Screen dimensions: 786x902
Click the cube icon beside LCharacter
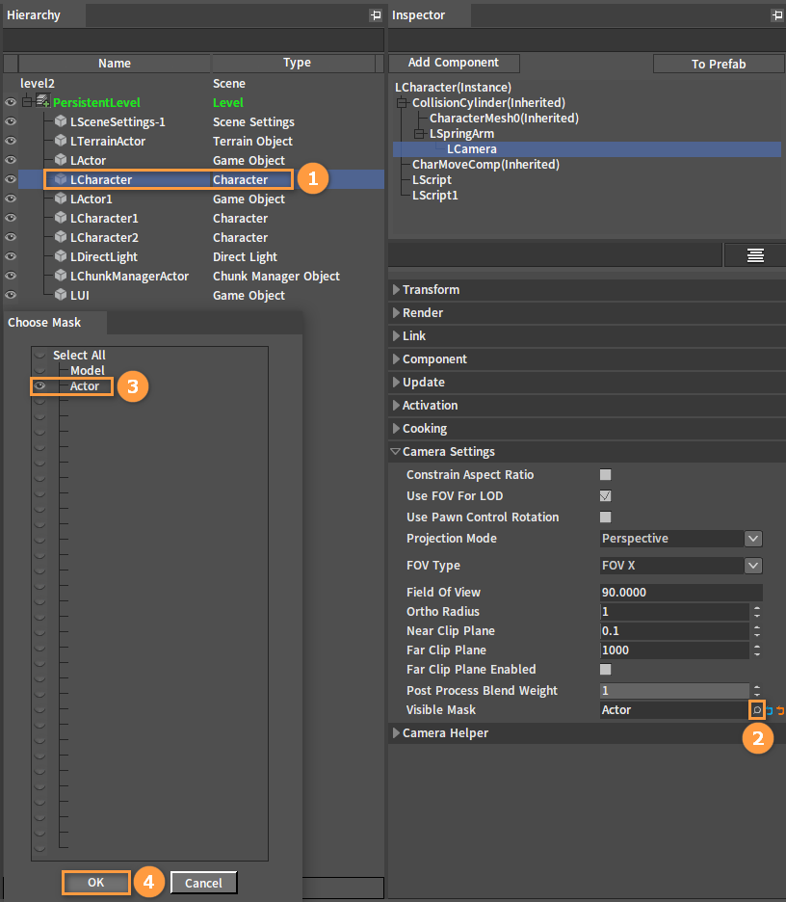click(x=61, y=179)
